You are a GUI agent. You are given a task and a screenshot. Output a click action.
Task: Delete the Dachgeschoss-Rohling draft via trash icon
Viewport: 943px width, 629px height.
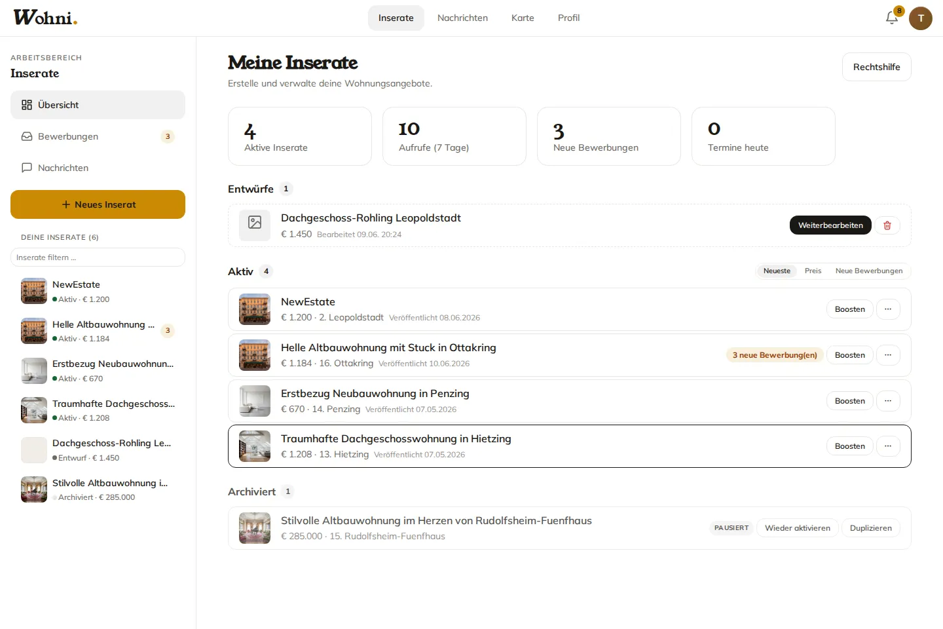pyautogui.click(x=887, y=225)
